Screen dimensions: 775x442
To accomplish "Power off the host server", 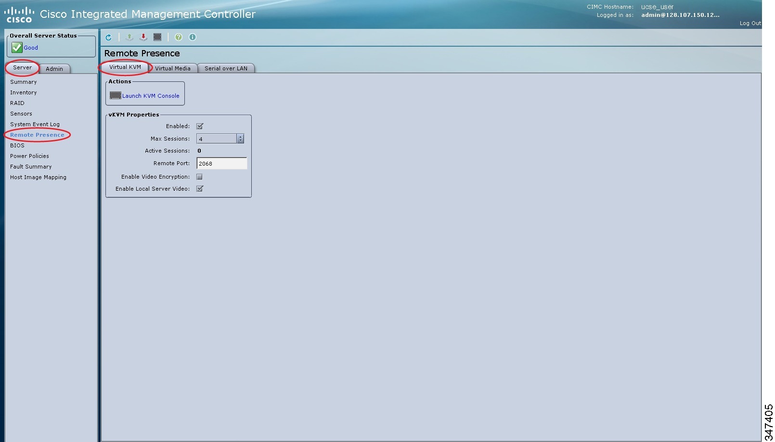I will 143,37.
